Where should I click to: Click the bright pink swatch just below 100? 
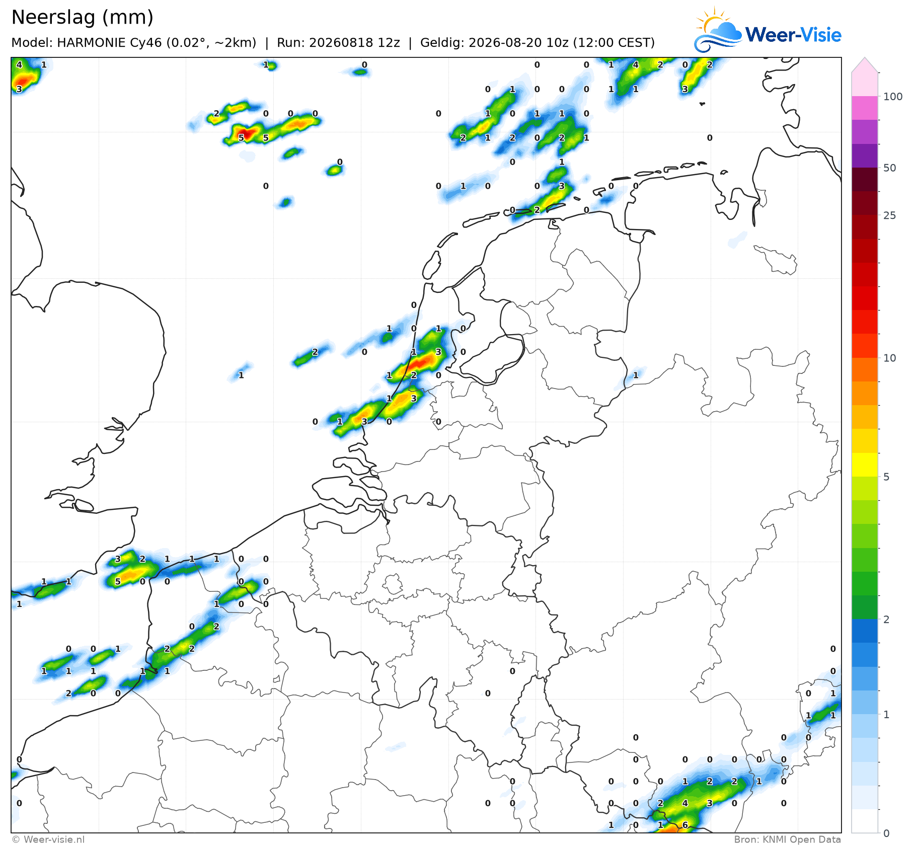pyautogui.click(x=865, y=108)
